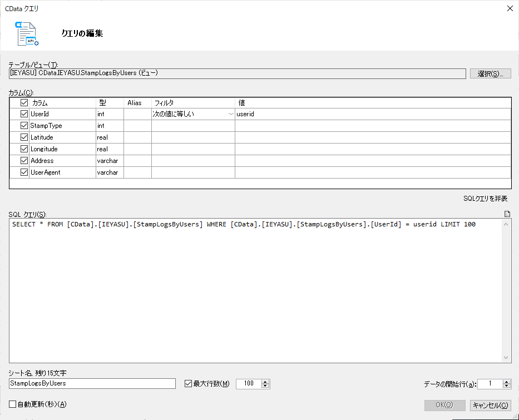Uncheck the Latitude column checkbox
Viewport: 519px width, 420px height.
pyautogui.click(x=24, y=137)
